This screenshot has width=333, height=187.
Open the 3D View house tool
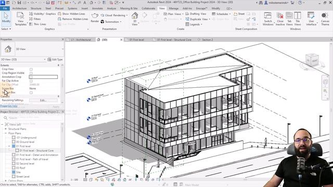[135, 19]
